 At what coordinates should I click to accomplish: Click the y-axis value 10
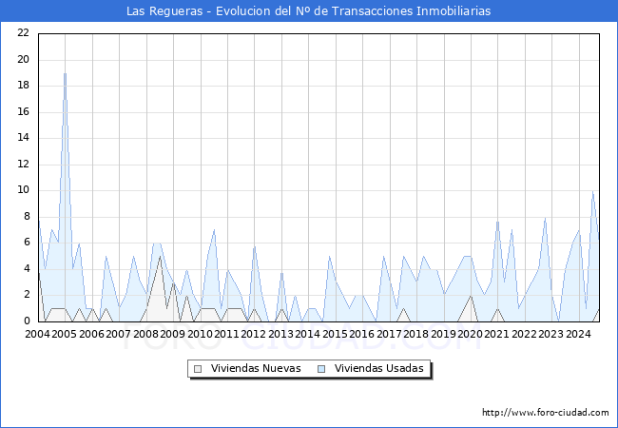[24, 190]
